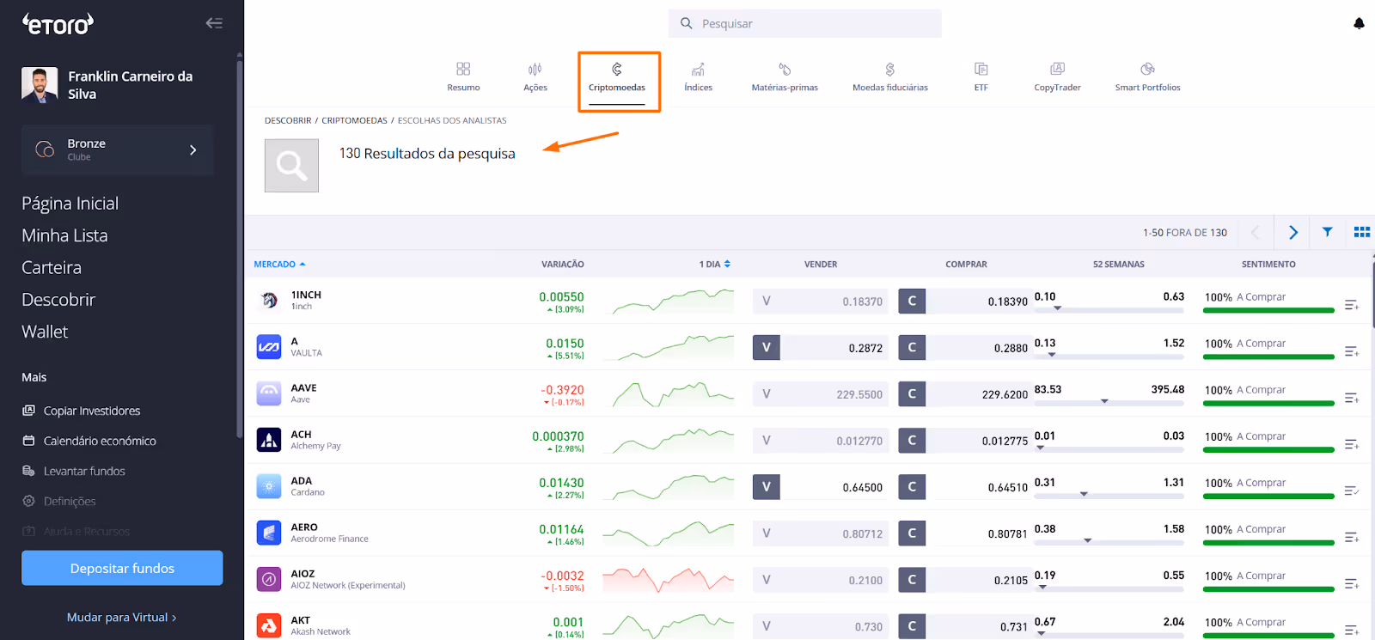Screen dimensions: 1375x640
Task: Click the 52-week range bar for AAVE
Action: click(x=1109, y=401)
